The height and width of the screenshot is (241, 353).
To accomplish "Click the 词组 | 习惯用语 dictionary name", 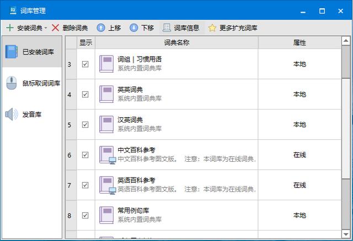I will pos(140,59).
